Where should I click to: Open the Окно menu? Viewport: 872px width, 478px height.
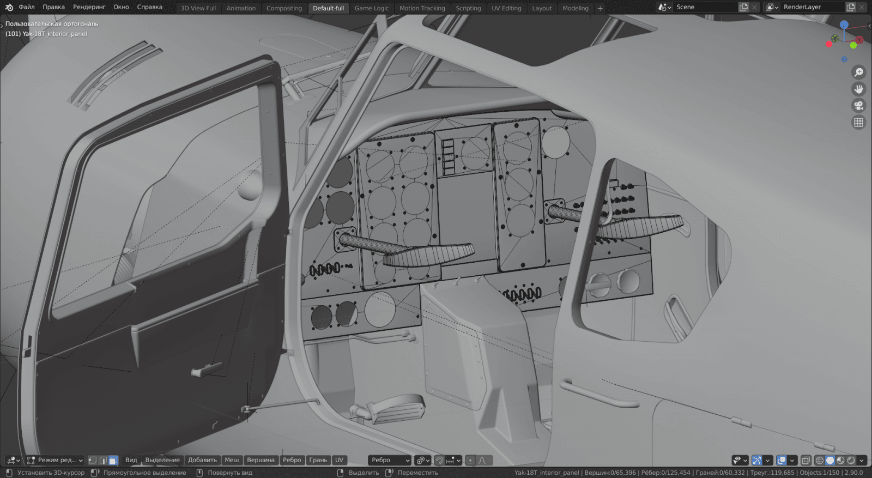tap(121, 7)
